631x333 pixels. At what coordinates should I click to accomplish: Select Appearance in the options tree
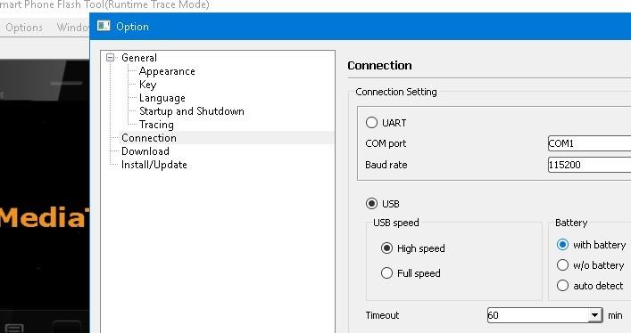(x=167, y=71)
